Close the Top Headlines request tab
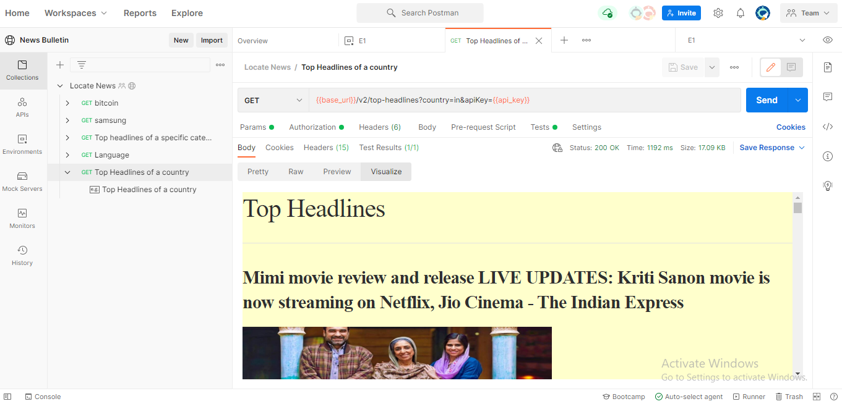The width and height of the screenshot is (842, 404). point(539,41)
